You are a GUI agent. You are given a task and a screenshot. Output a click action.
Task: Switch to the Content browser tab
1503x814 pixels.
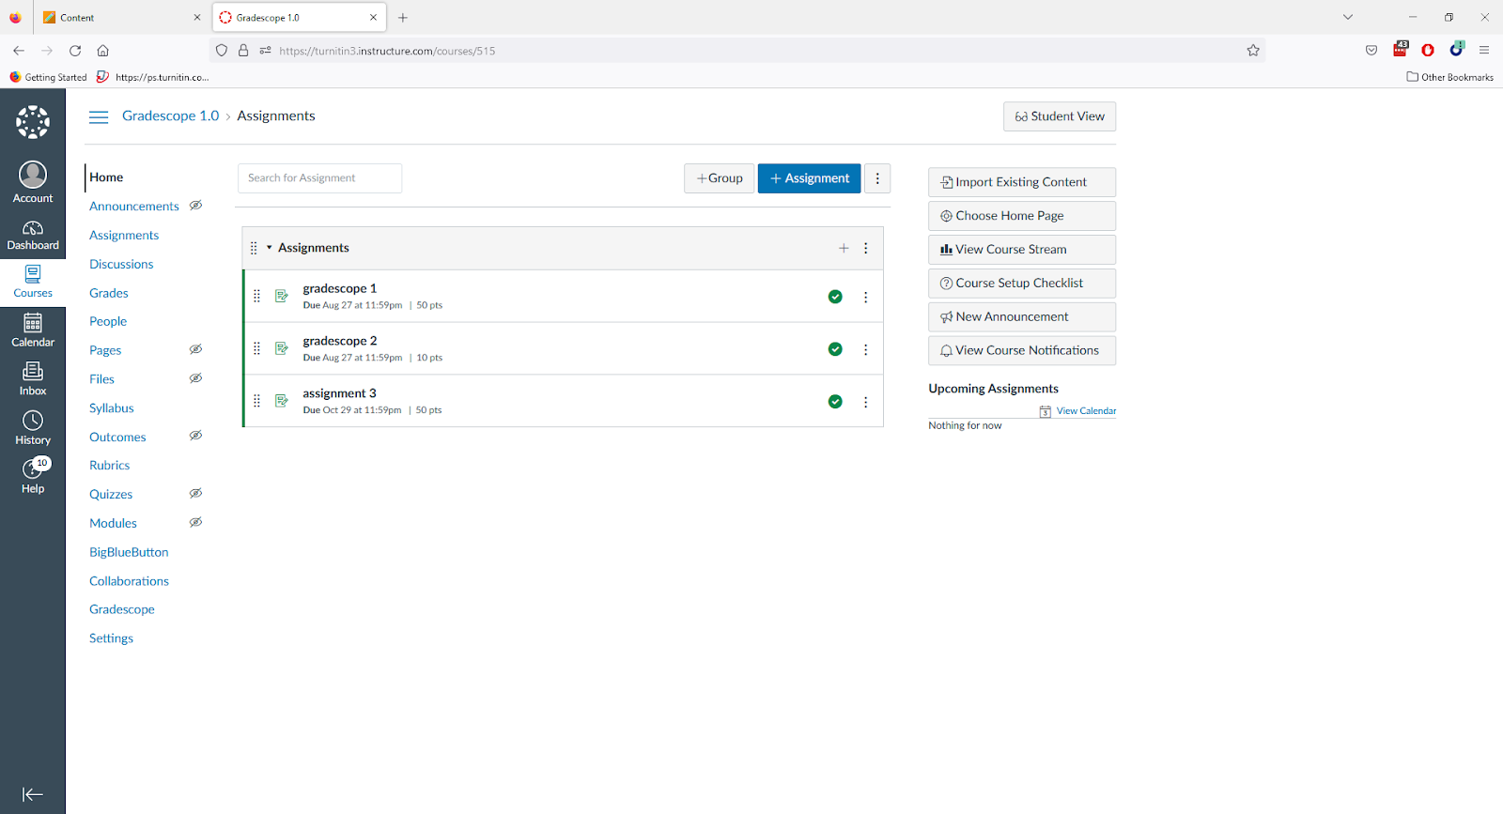point(121,18)
